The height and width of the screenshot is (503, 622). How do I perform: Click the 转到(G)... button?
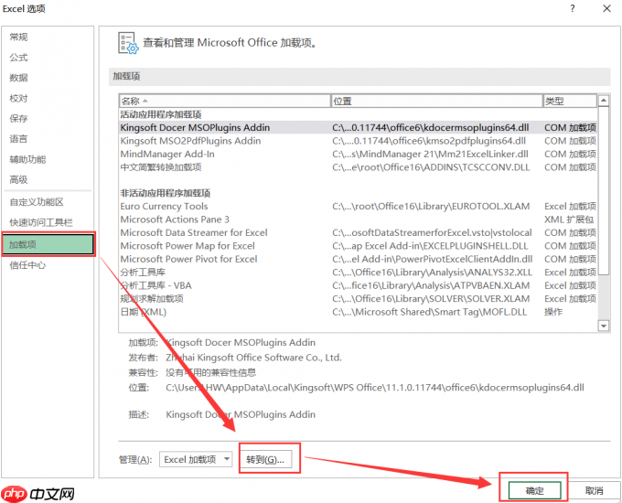tap(265, 459)
